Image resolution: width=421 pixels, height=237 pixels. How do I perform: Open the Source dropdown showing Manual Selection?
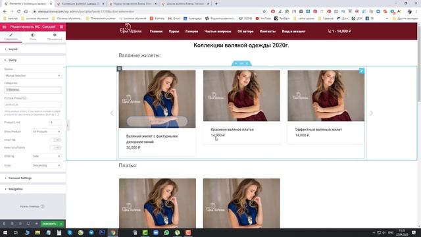[x=33, y=76]
